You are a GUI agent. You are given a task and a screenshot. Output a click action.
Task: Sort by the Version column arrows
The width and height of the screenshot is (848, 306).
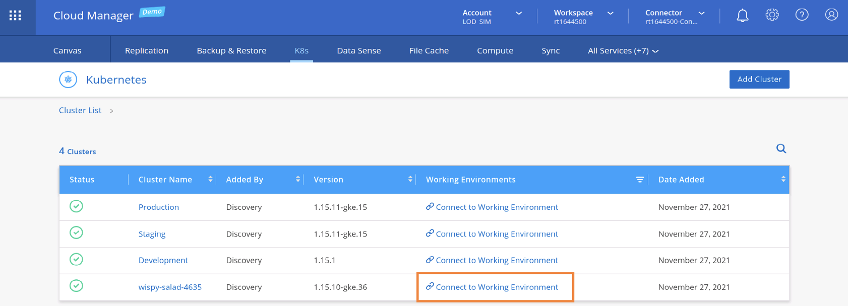tap(410, 179)
